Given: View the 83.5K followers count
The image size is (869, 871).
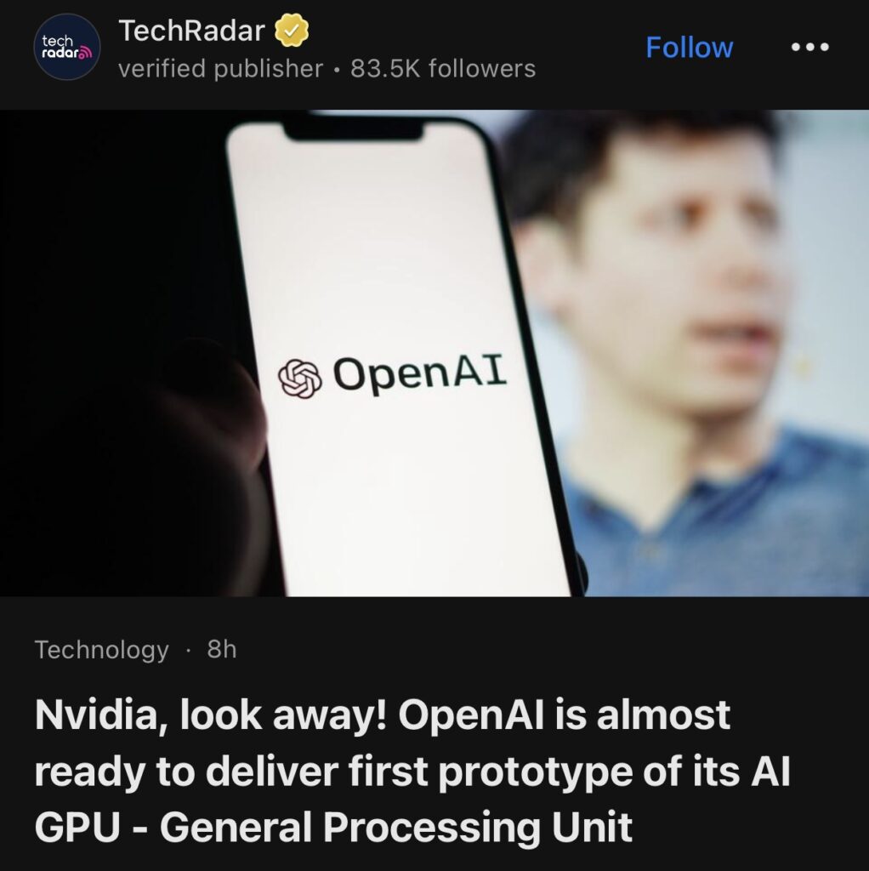Looking at the screenshot, I should [x=443, y=69].
